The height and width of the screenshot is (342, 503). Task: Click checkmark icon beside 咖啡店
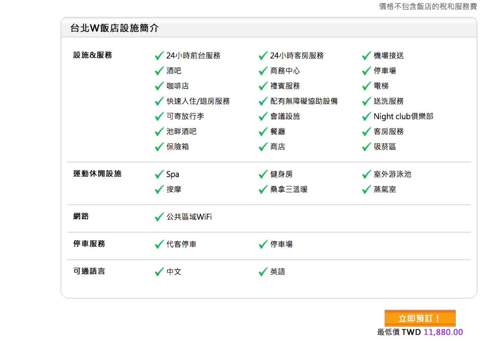tap(159, 86)
